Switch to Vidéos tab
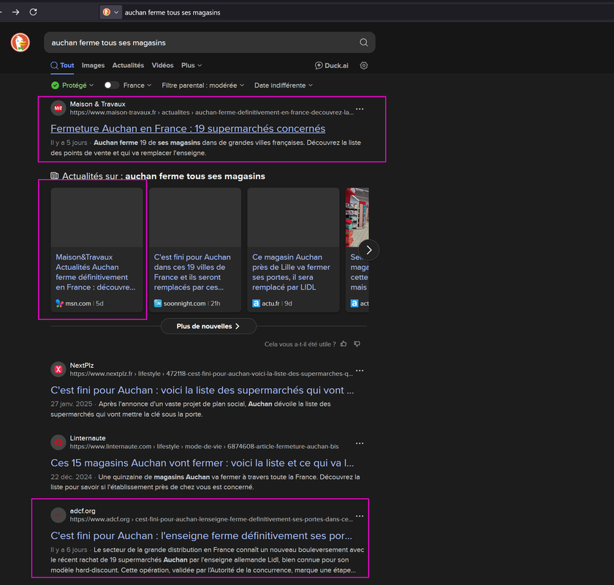 (x=162, y=65)
